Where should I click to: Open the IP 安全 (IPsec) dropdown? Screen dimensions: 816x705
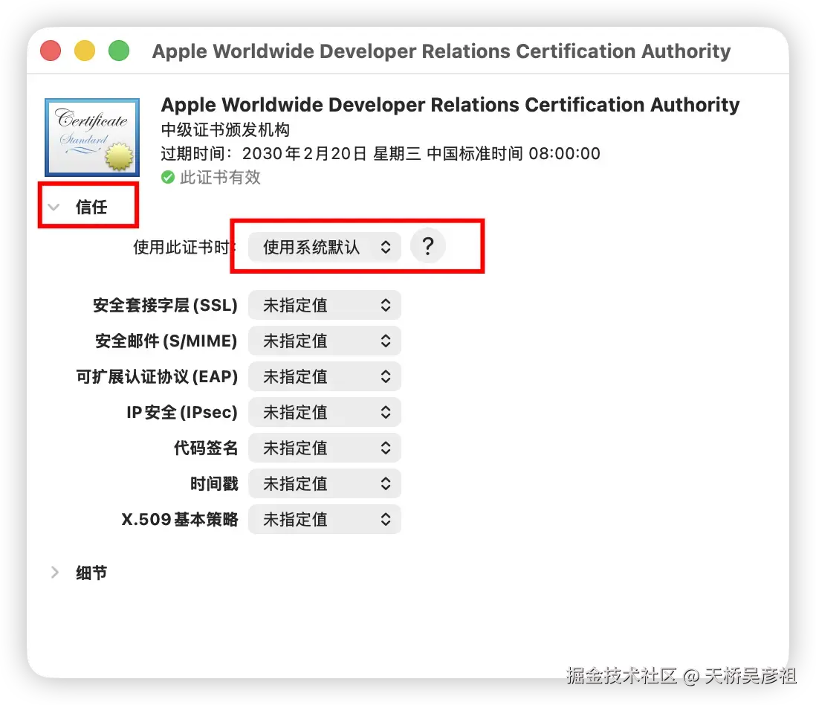tap(324, 413)
